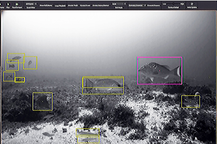217x144 pixels.
Task: Click the Edit Mode label
Action: click(x=119, y=8)
